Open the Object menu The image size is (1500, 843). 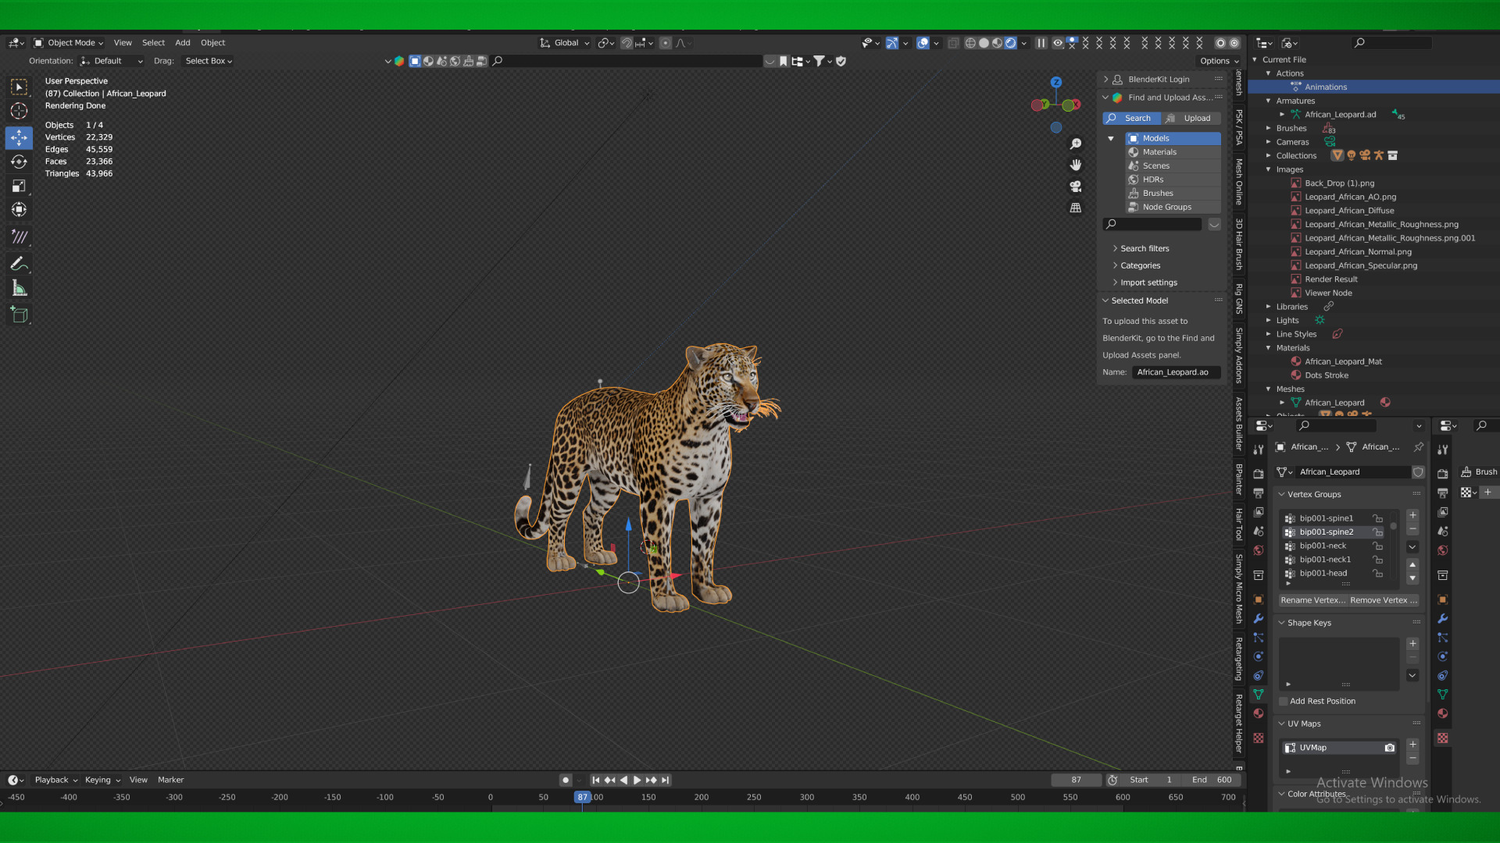212,43
